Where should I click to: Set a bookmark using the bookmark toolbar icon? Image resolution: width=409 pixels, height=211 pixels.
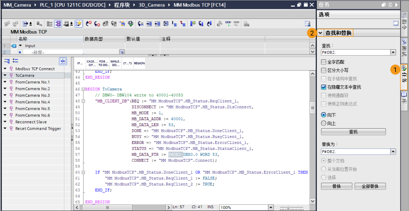[193, 23]
